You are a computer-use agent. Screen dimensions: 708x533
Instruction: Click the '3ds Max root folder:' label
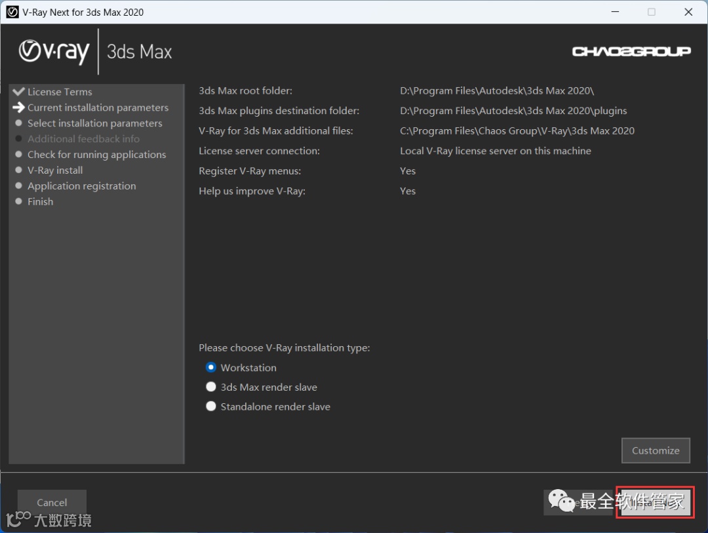click(246, 90)
